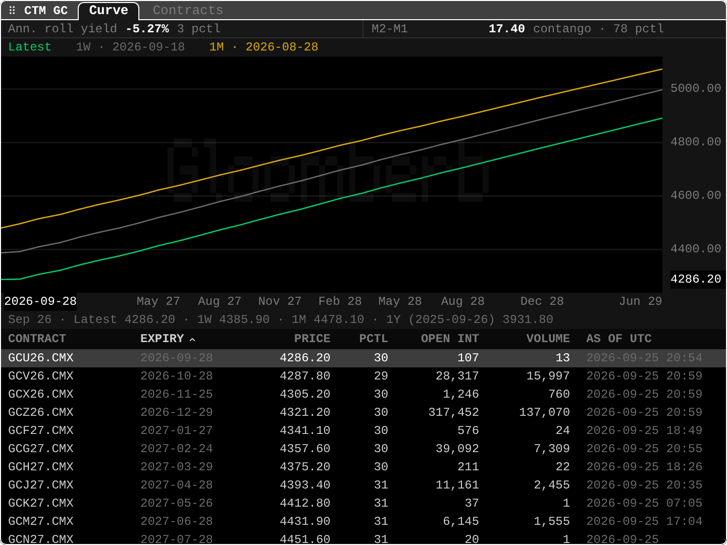Select the GCN27.CMX contract row
This screenshot has width=727, height=545.
pos(363,538)
